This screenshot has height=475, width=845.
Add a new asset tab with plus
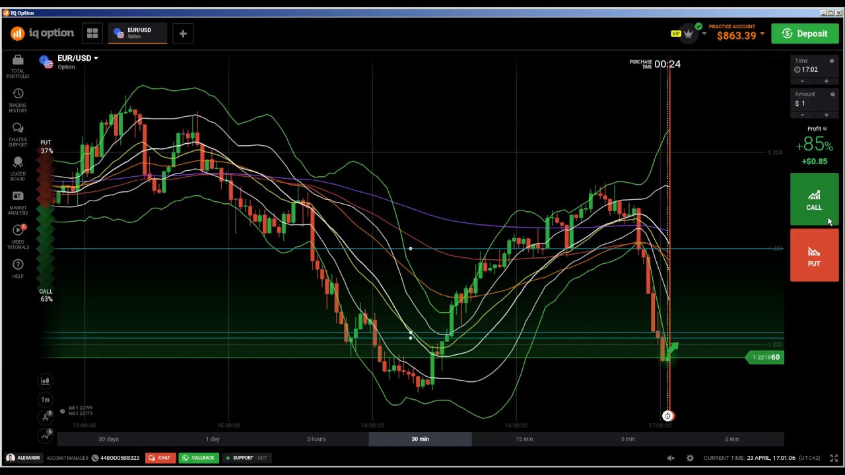tap(183, 33)
